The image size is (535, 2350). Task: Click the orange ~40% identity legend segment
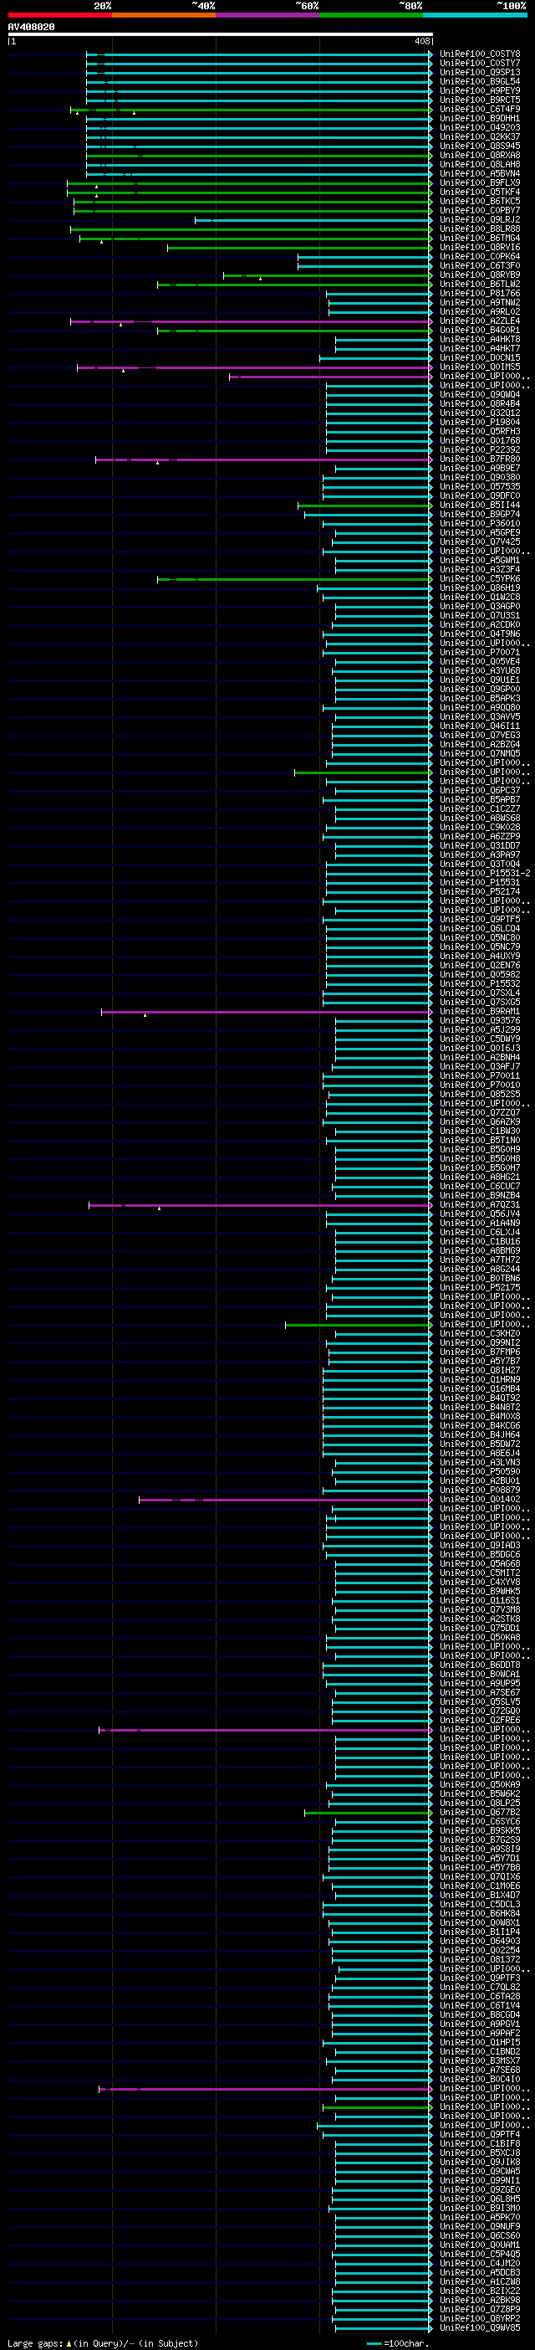coord(163,14)
